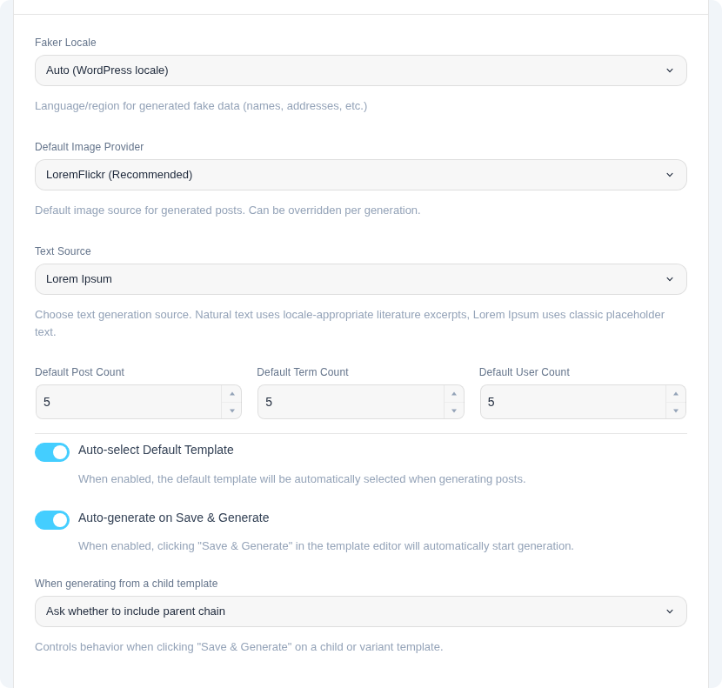Open the Text Source dropdown
This screenshot has width=722, height=688.
pos(360,279)
